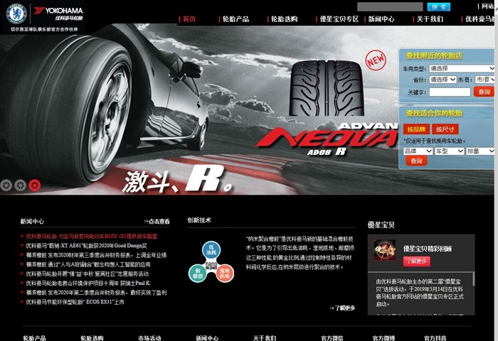Image resolution: width=498 pixels, height=341 pixels.
Task: Click footer 官方抖音 heading
Action: click(x=435, y=338)
